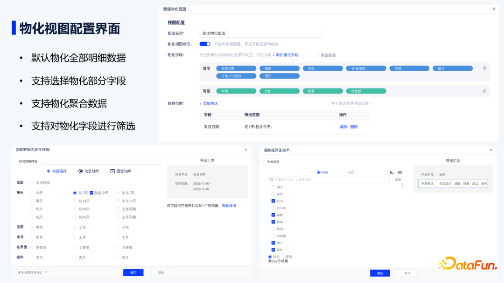The width and height of the screenshot is (504, 283).
Task: Check the 驻马店 city checkbox
Action: point(273,208)
